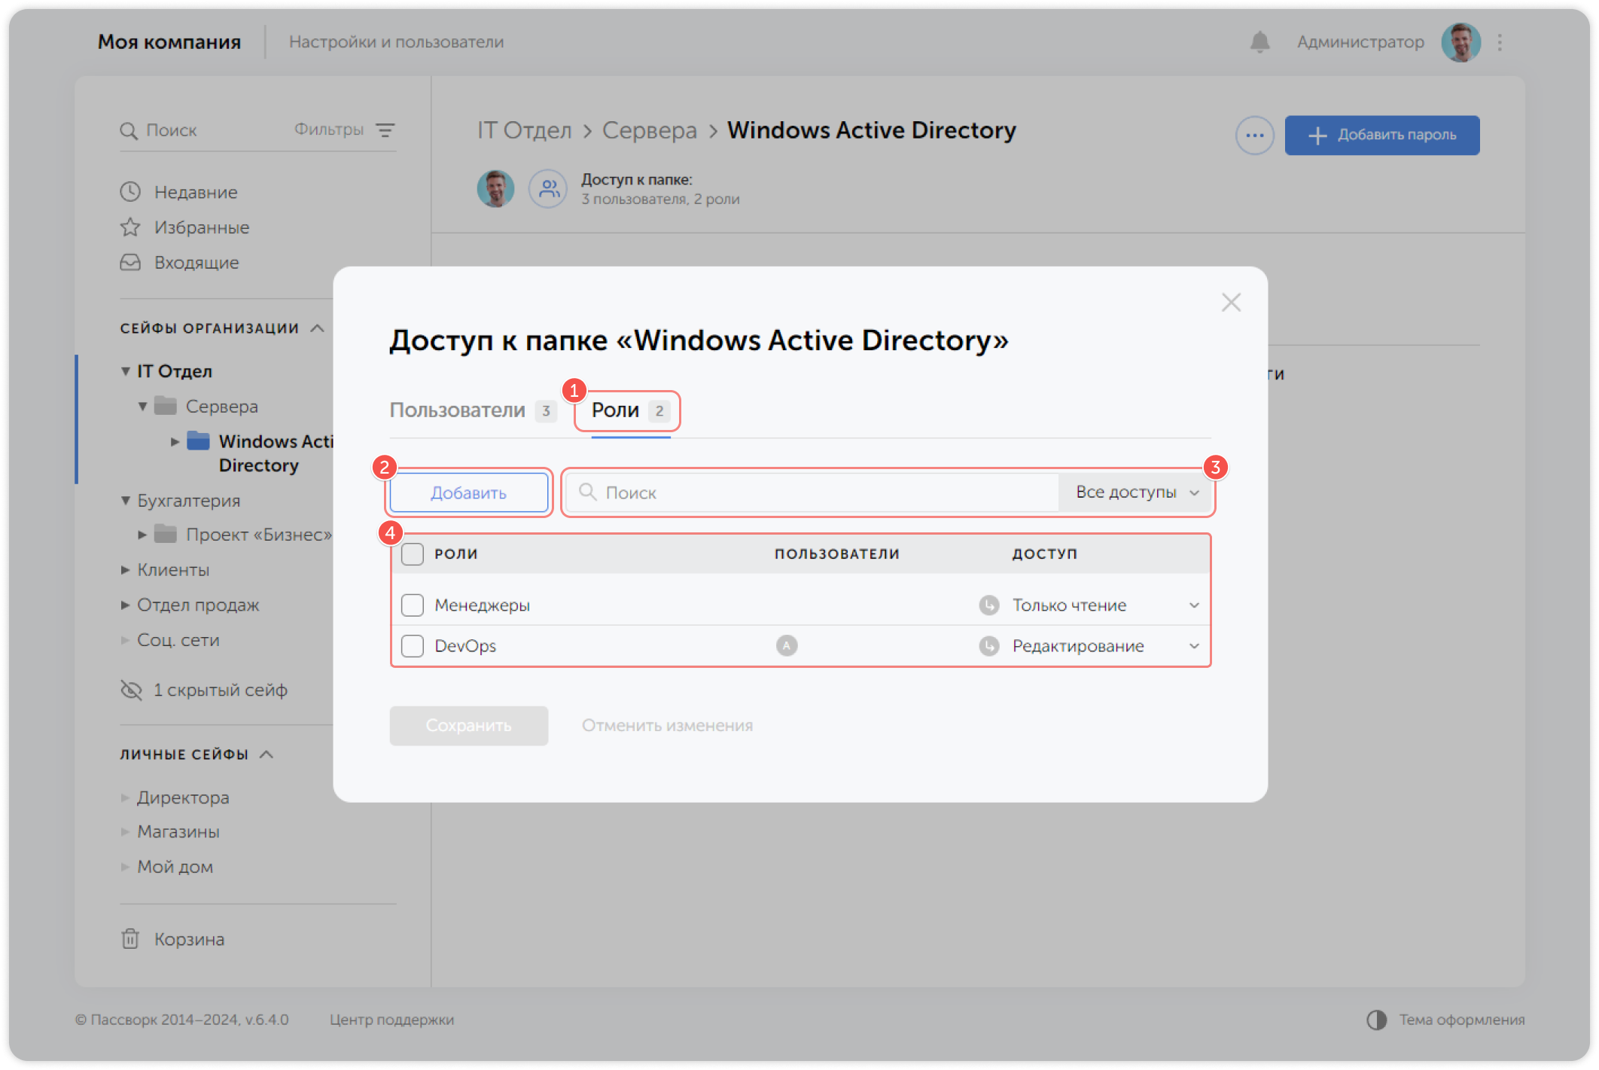Click the Поиск field in dialog
The image size is (1599, 1070).
tap(813, 492)
